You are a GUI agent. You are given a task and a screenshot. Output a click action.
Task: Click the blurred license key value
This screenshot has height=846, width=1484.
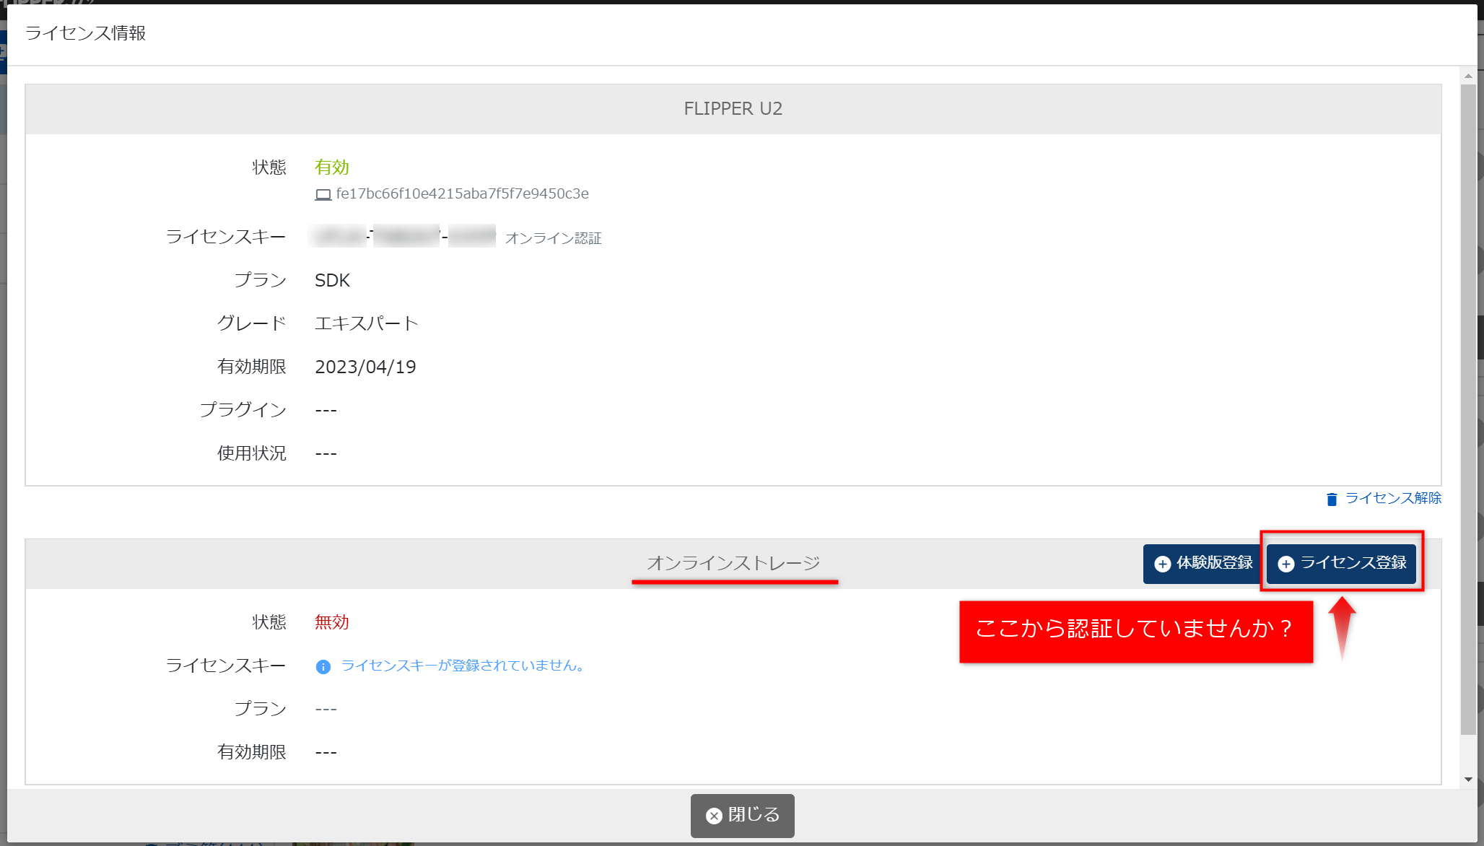(402, 237)
